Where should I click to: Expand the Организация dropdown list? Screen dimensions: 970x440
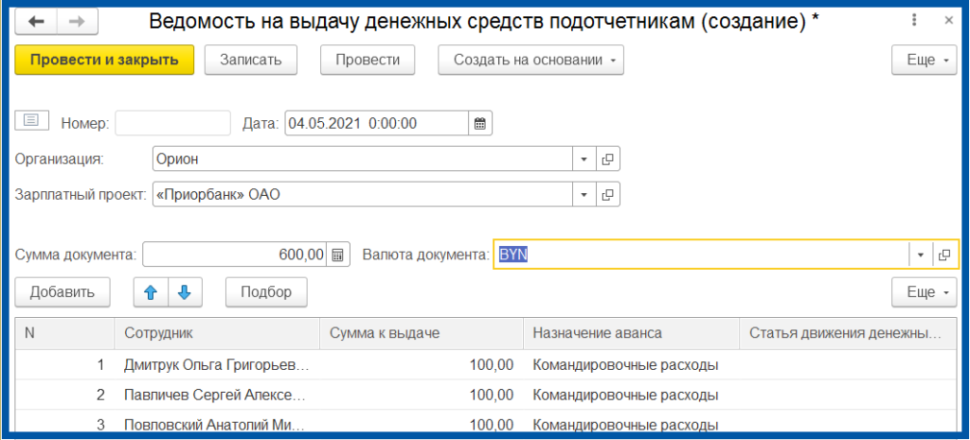click(x=584, y=159)
